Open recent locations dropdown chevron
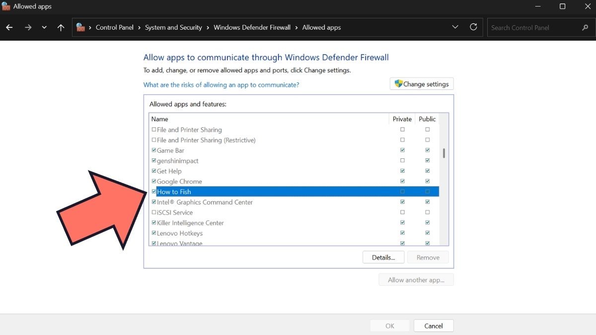Image resolution: width=596 pixels, height=335 pixels. (x=44, y=28)
